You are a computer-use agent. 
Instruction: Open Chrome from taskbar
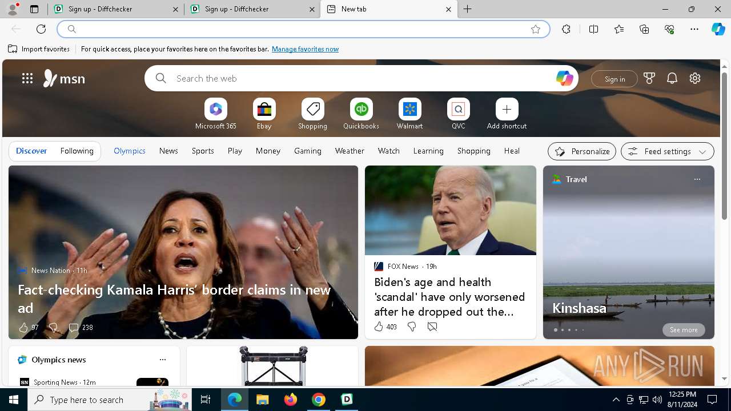(x=319, y=400)
